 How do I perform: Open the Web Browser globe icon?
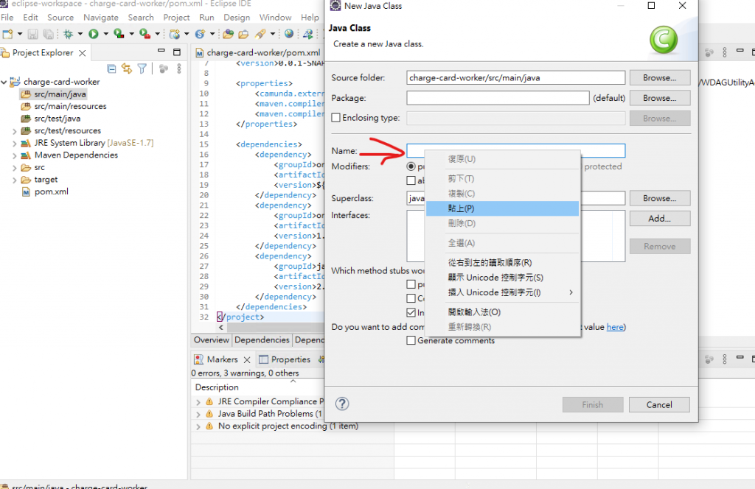(x=289, y=34)
